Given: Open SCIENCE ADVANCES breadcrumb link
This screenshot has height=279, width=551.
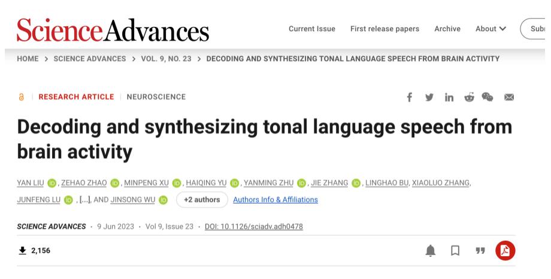Looking at the screenshot, I should [90, 59].
